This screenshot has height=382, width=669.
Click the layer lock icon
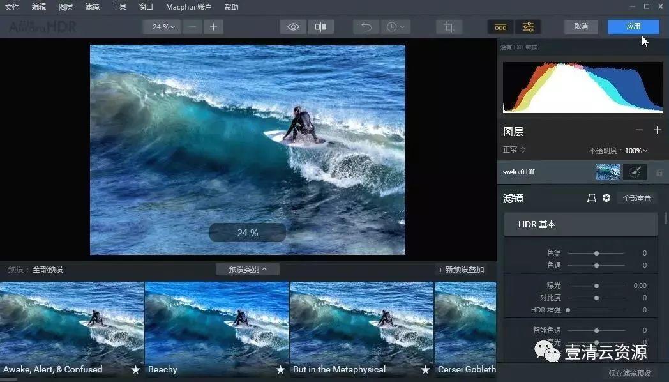[x=659, y=172]
